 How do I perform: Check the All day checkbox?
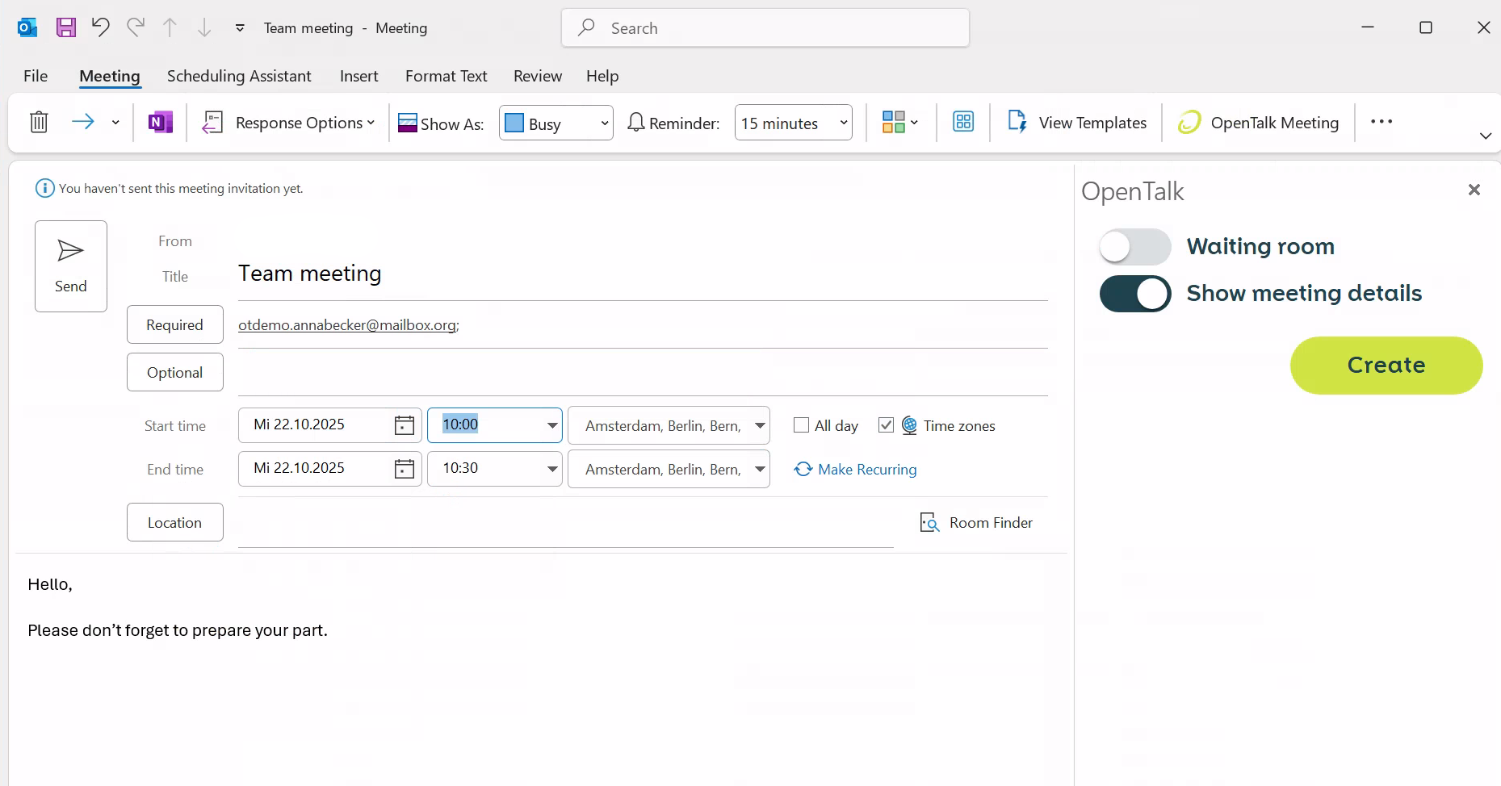pos(801,425)
